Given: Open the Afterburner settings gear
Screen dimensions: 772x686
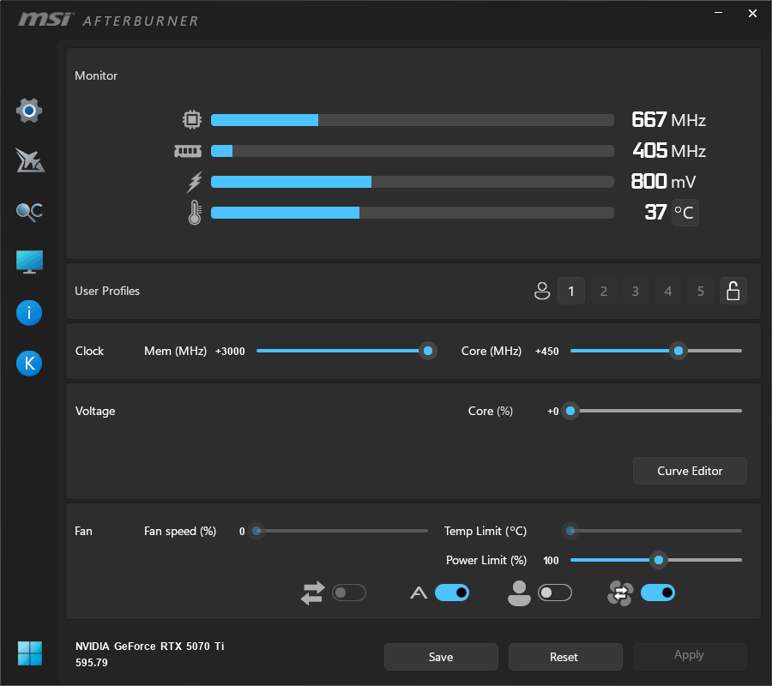Looking at the screenshot, I should click(x=28, y=111).
